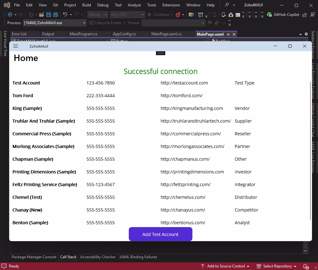Image resolution: width=318 pixels, height=270 pixels.
Task: Open the XAML Binding Failures tab
Action: (138, 257)
